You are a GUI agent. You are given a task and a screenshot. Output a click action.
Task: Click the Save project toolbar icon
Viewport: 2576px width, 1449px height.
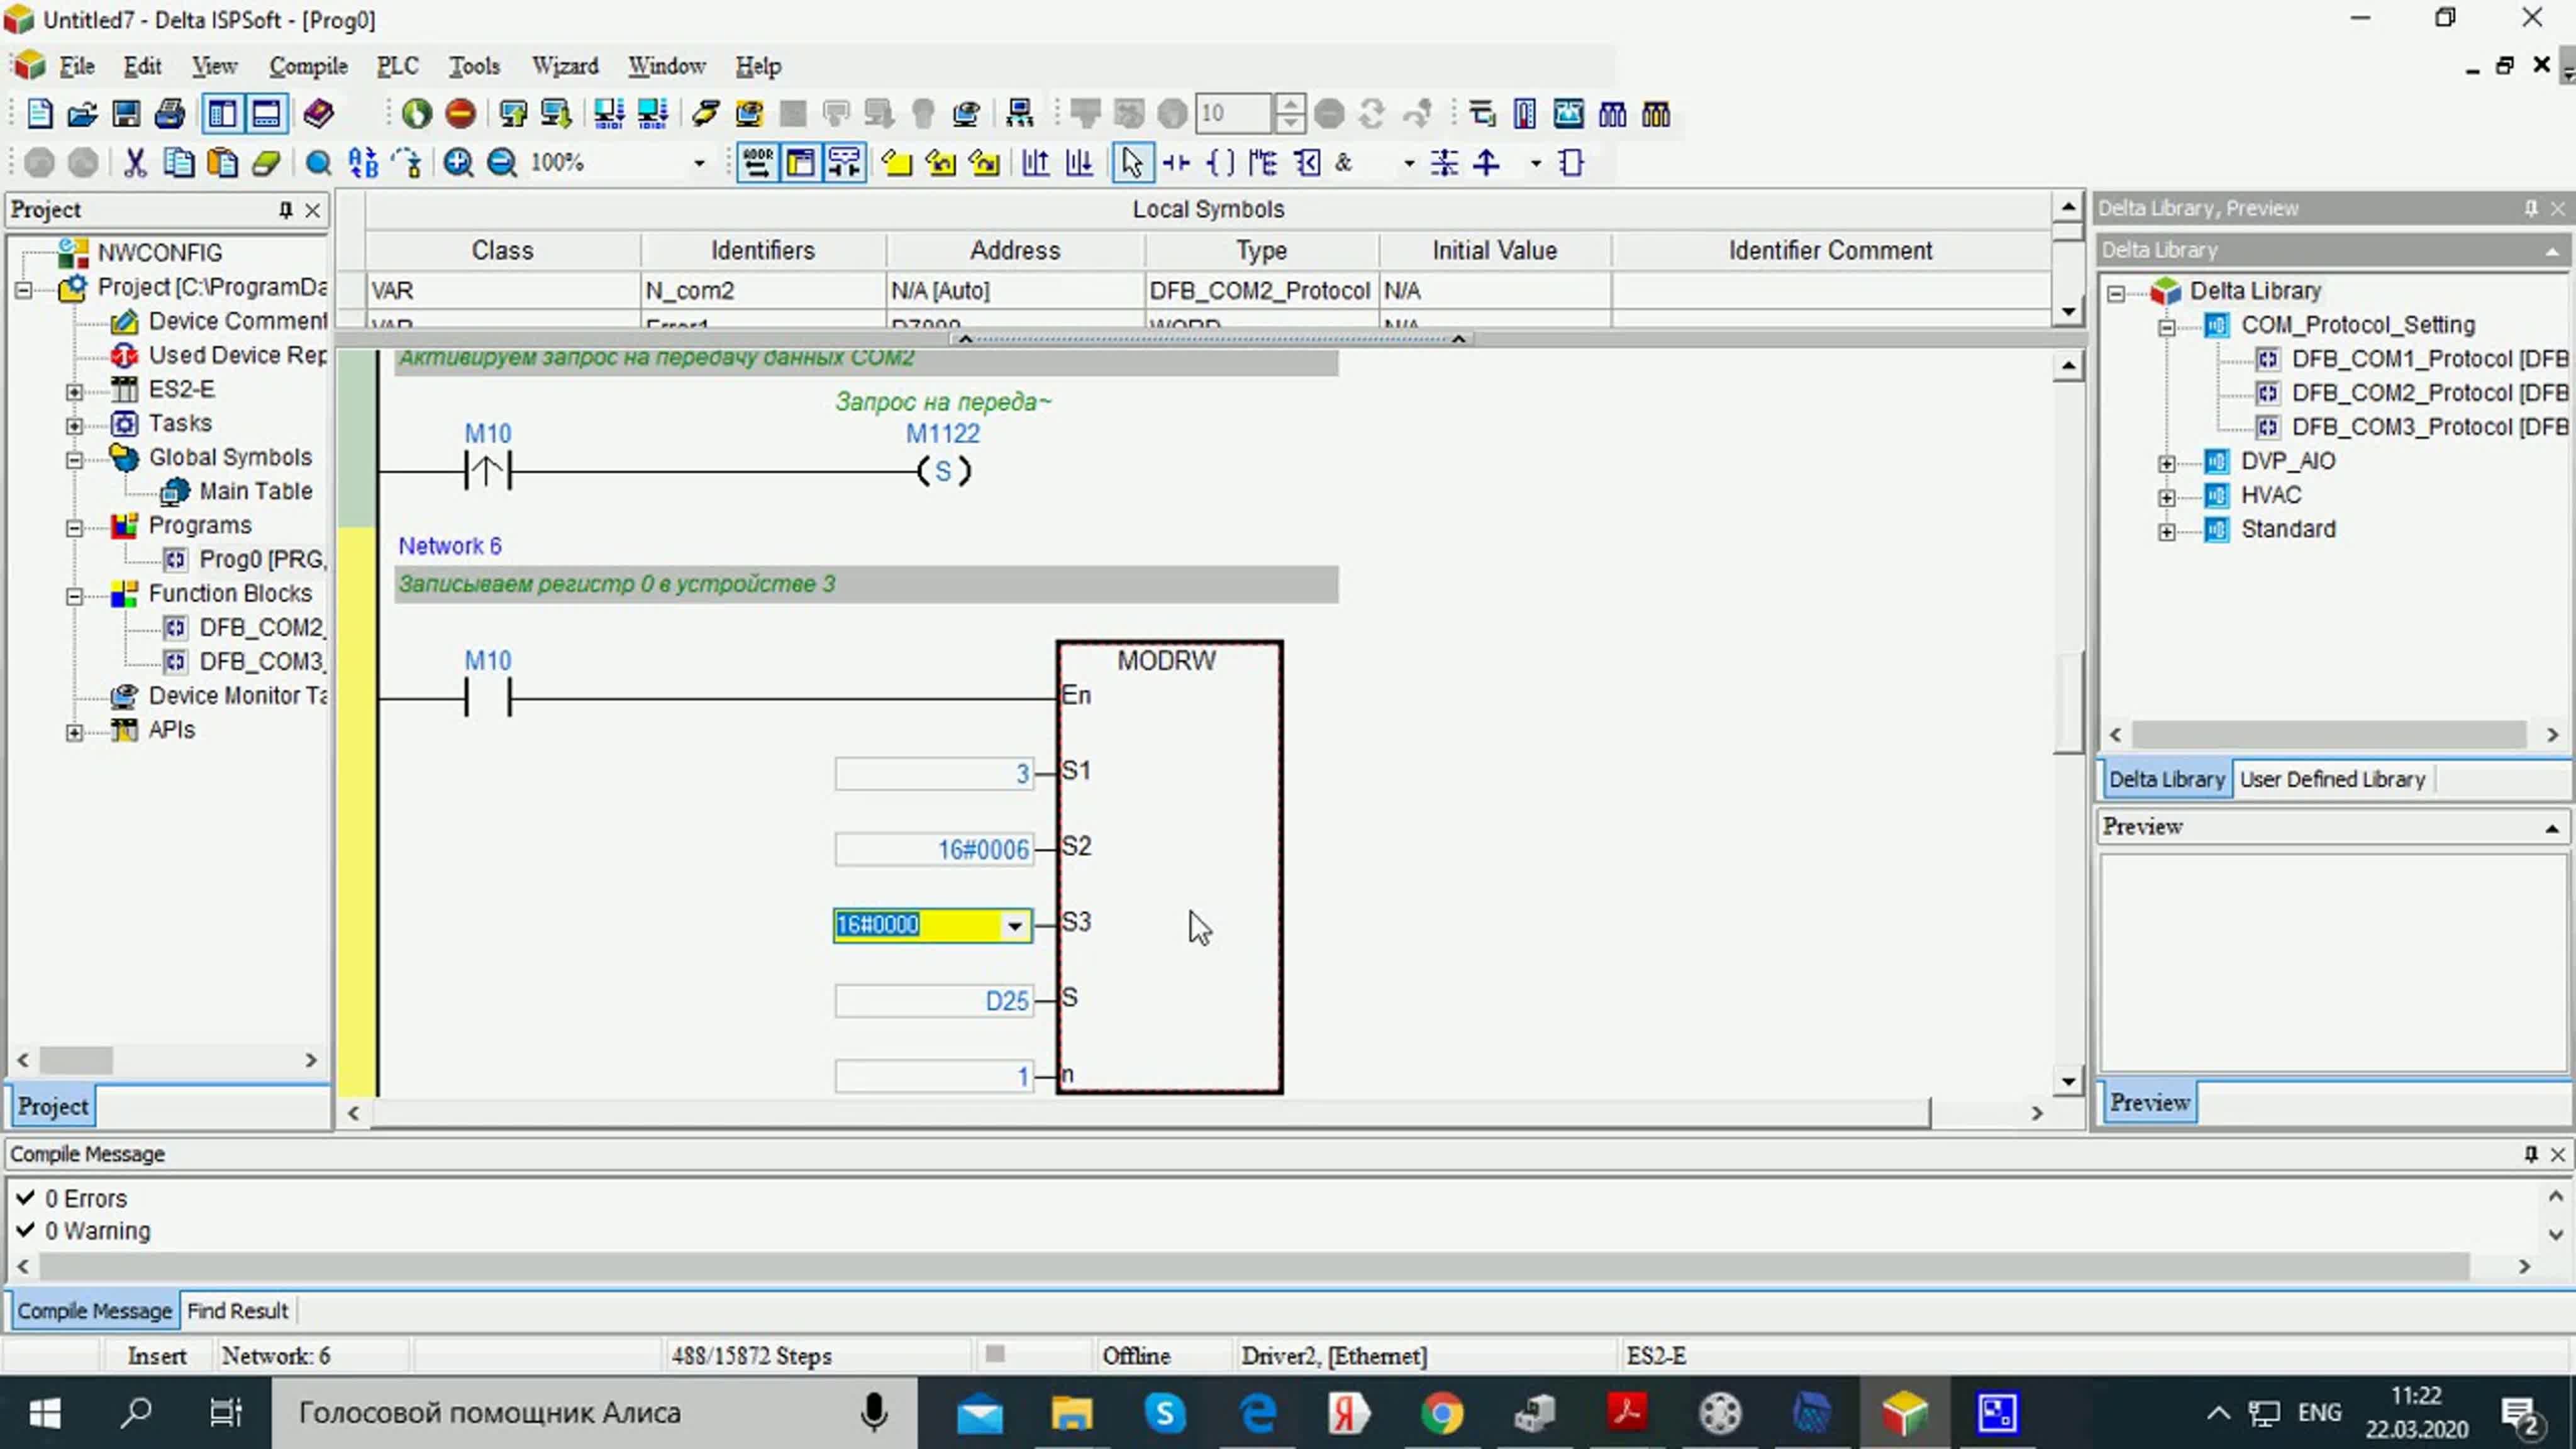pos(126,114)
